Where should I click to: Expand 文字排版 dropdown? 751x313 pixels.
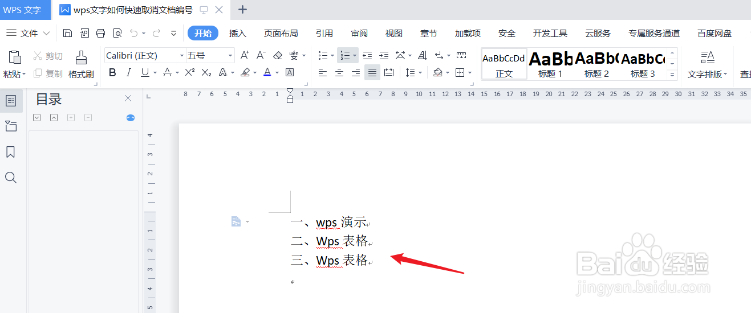point(726,74)
